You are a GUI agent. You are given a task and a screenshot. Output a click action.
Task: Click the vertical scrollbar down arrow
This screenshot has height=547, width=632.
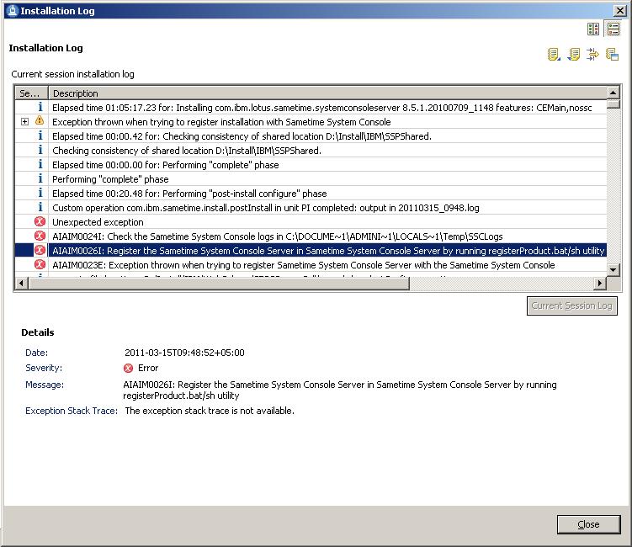pos(613,269)
